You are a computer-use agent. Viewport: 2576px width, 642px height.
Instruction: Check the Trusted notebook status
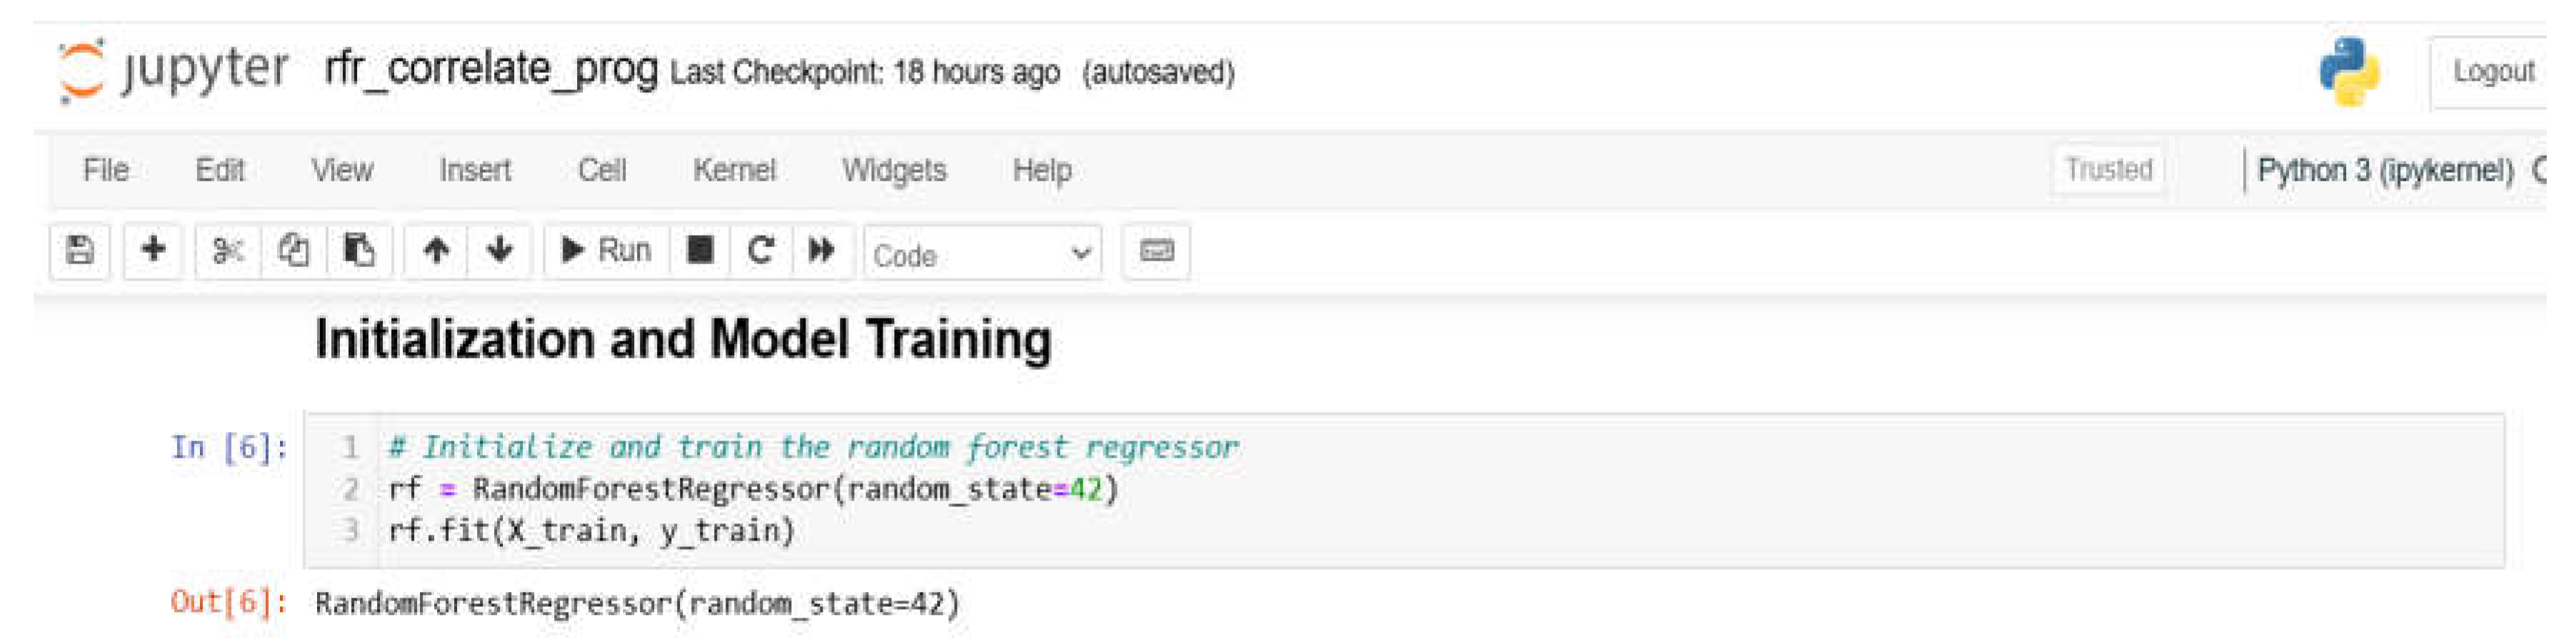pos(2107,170)
